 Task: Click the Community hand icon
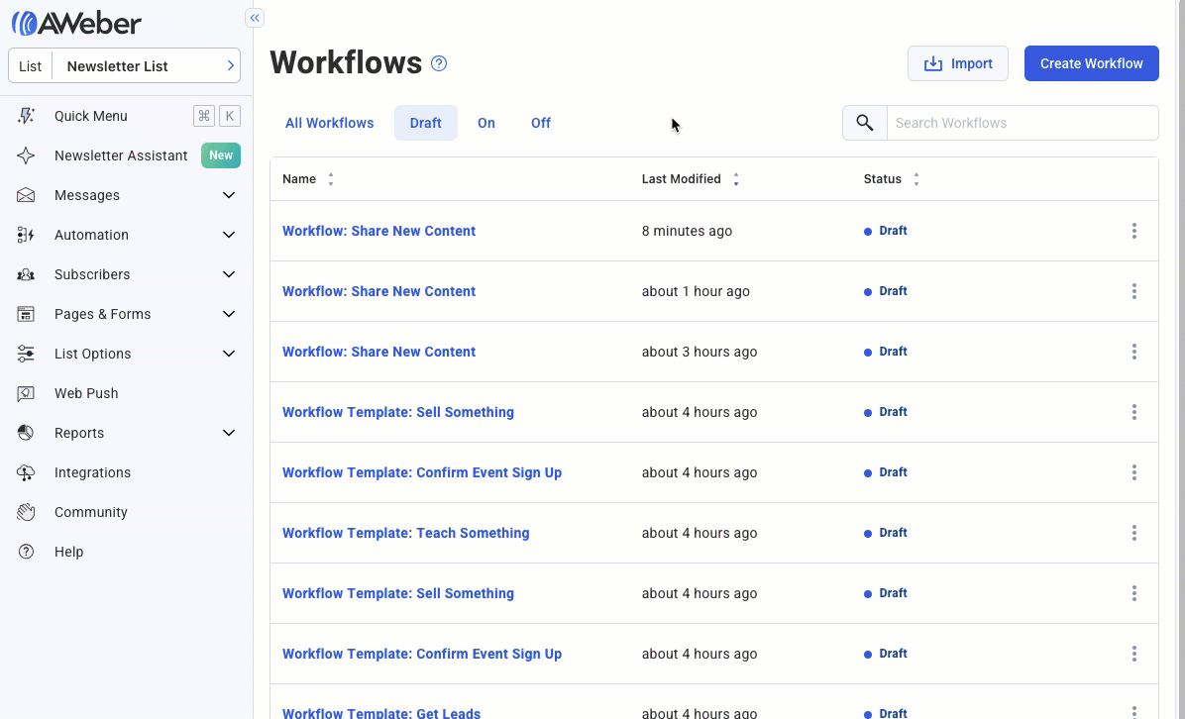(27, 512)
